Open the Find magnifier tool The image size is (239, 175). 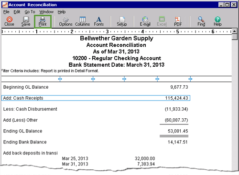(201, 21)
